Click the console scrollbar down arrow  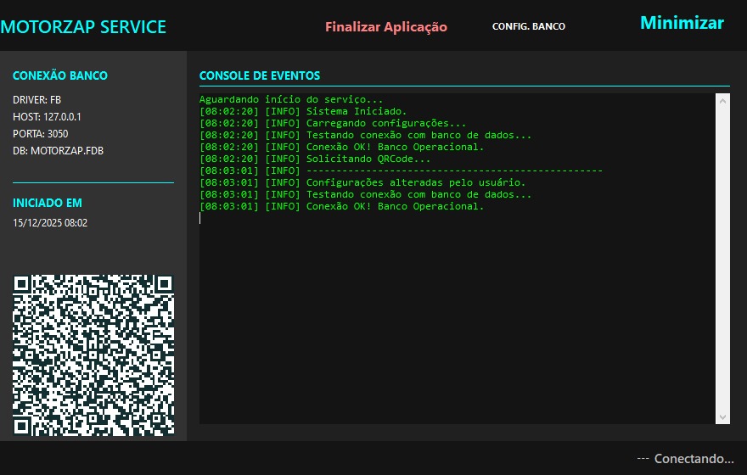pyautogui.click(x=722, y=416)
